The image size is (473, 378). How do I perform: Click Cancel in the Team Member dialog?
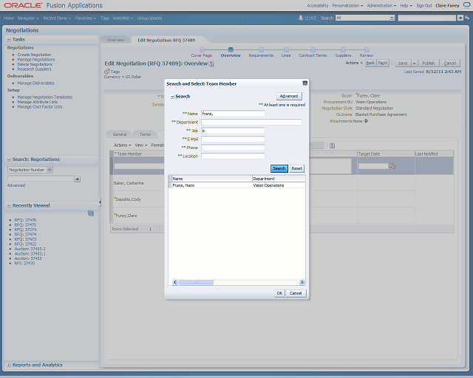296,293
